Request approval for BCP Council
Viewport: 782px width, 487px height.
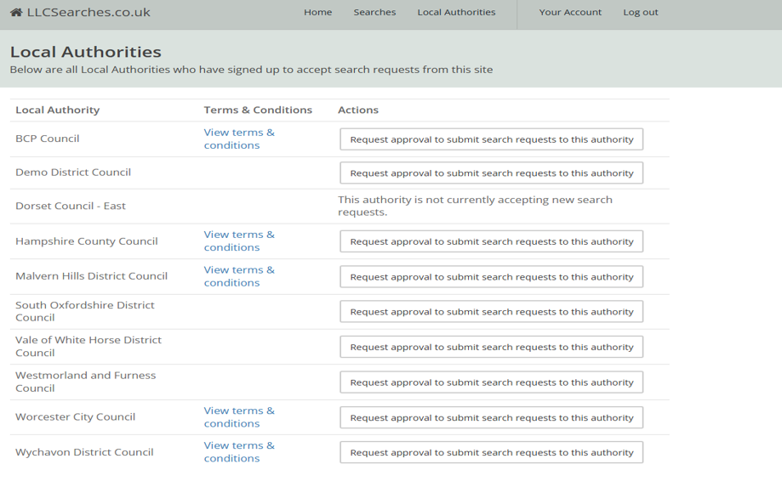tap(491, 139)
